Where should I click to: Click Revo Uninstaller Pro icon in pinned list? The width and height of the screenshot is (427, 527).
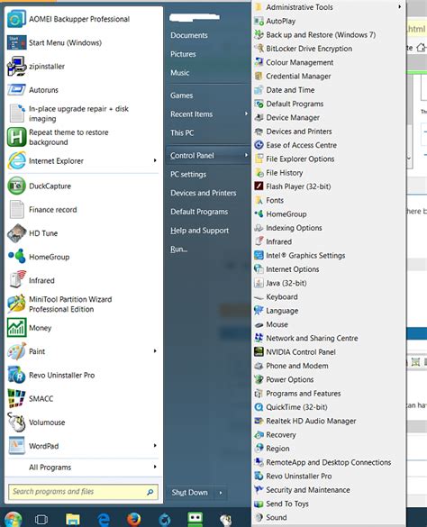point(16,375)
